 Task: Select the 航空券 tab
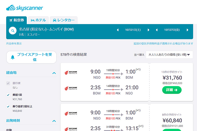17,20
